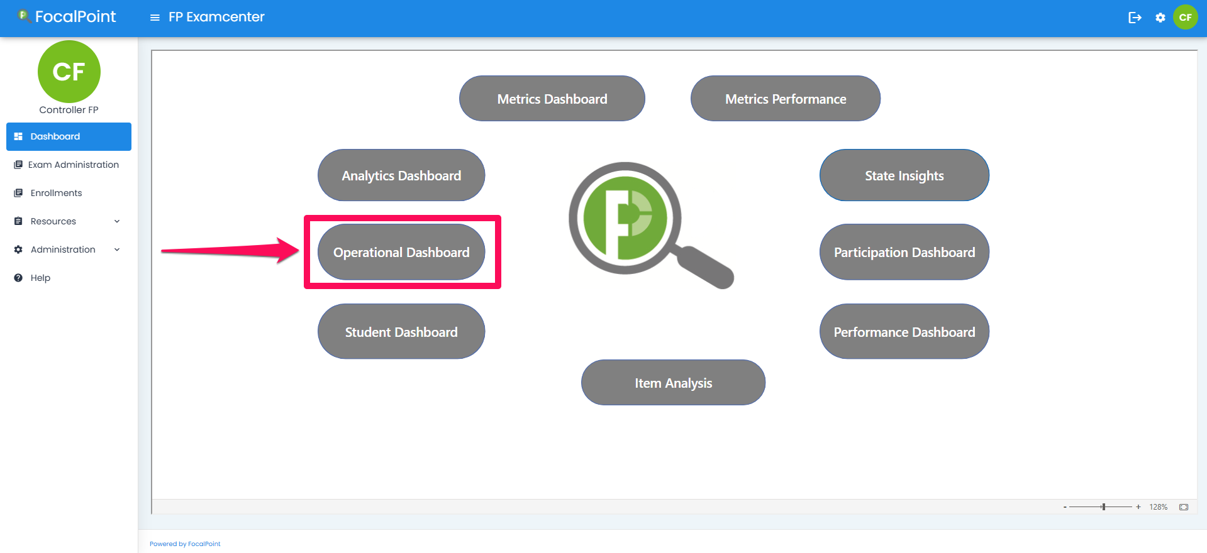The image size is (1207, 553).
Task: Open the Metrics Dashboard
Action: pos(552,99)
